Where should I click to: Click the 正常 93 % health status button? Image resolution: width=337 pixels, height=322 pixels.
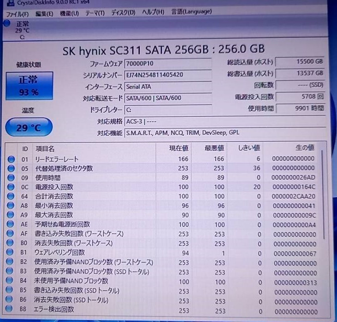coord(29,86)
